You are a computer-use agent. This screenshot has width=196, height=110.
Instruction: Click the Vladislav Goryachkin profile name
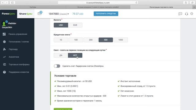pos(9,25)
